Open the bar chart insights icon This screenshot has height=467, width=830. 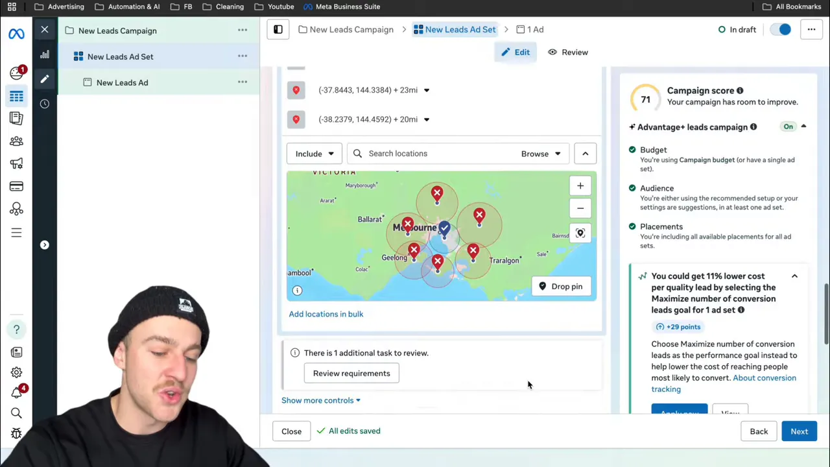pos(45,55)
